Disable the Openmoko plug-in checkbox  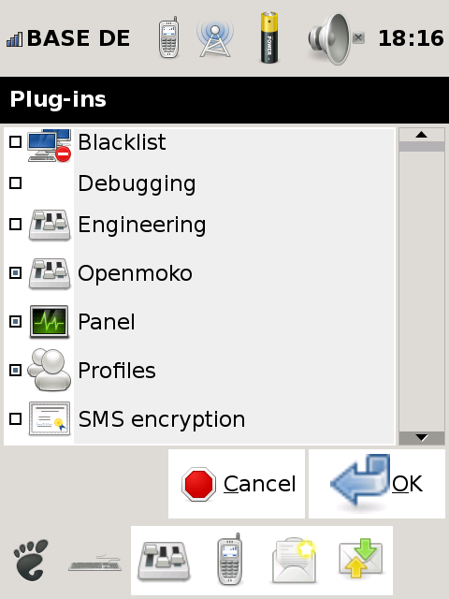coord(15,272)
